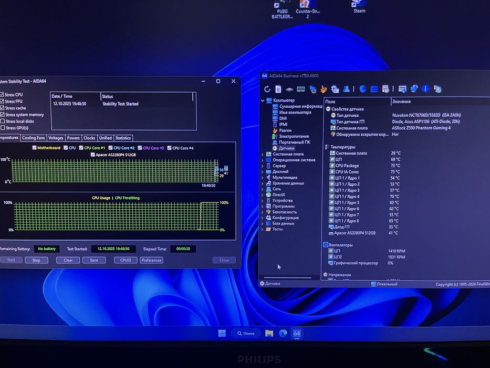
Task: Switch to the Cooling Fans tab
Action: (x=34, y=138)
